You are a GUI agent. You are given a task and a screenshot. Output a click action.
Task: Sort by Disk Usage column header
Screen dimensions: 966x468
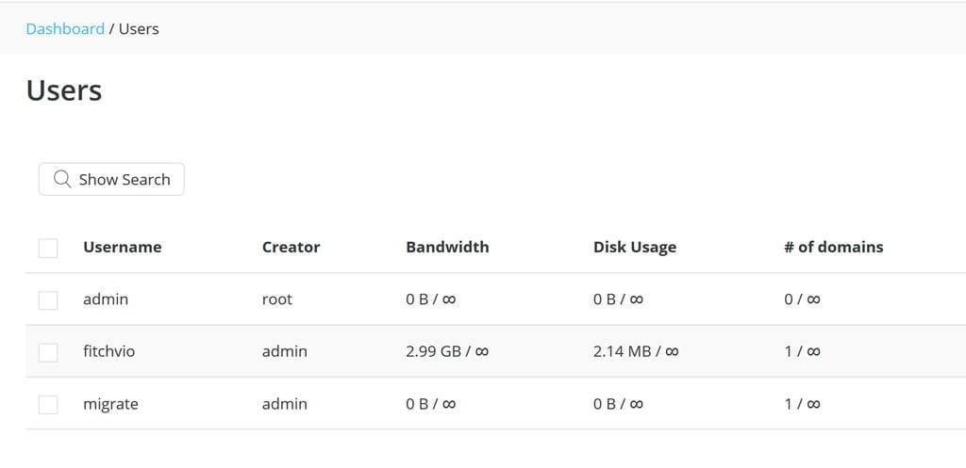pos(635,248)
